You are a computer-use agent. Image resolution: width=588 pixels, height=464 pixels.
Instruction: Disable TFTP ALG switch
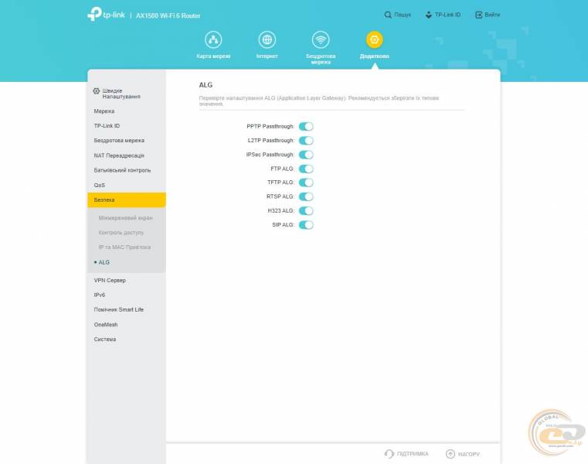click(306, 183)
